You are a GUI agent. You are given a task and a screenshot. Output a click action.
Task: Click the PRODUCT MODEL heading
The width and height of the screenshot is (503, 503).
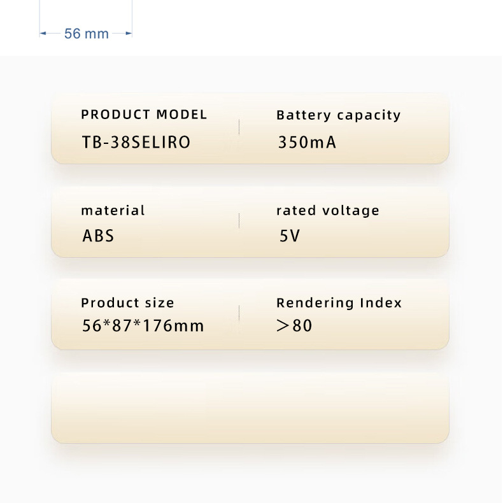click(144, 115)
